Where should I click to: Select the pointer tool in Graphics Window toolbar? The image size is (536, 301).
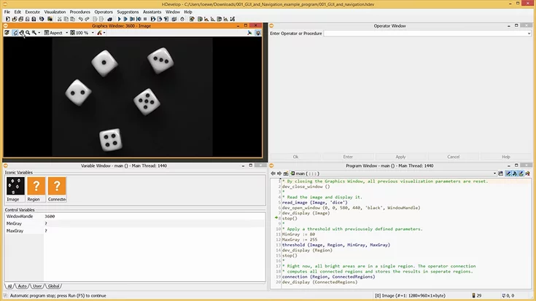[15, 33]
